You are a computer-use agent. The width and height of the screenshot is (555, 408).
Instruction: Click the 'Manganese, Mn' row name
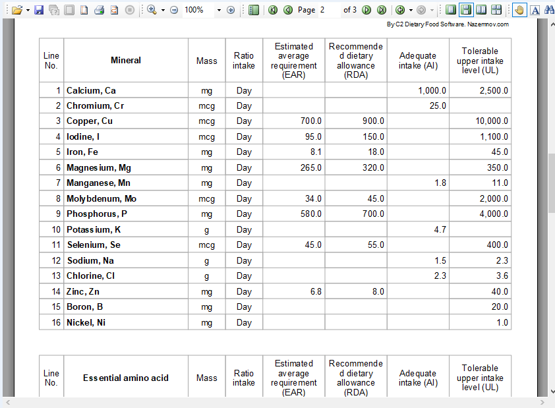98,183
